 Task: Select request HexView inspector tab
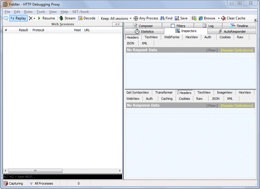pyautogui.click(x=192, y=37)
